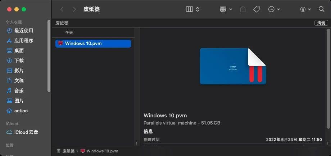The image size is (331, 156).
Task: Click the tag icon in toolbar
Action: 257,9
